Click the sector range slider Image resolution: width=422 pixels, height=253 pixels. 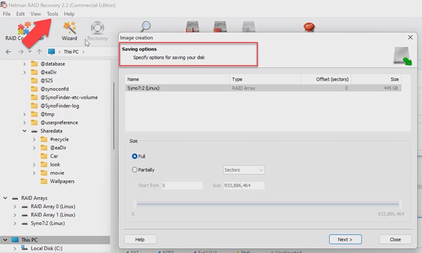(268, 204)
